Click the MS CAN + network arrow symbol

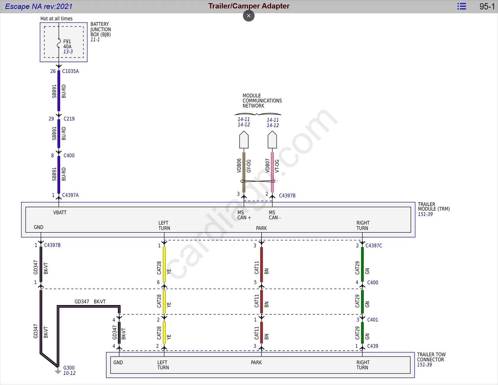[244, 140]
